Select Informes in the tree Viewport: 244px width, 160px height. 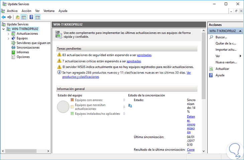click(x=23, y=52)
